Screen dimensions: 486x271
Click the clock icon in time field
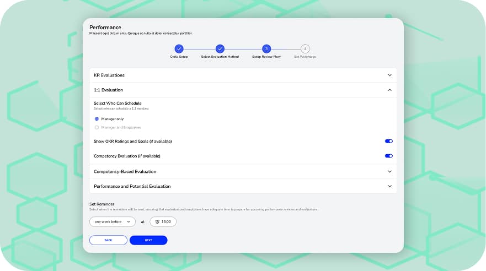coord(157,221)
